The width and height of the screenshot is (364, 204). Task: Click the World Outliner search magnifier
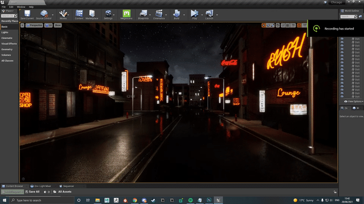(x=356, y=16)
